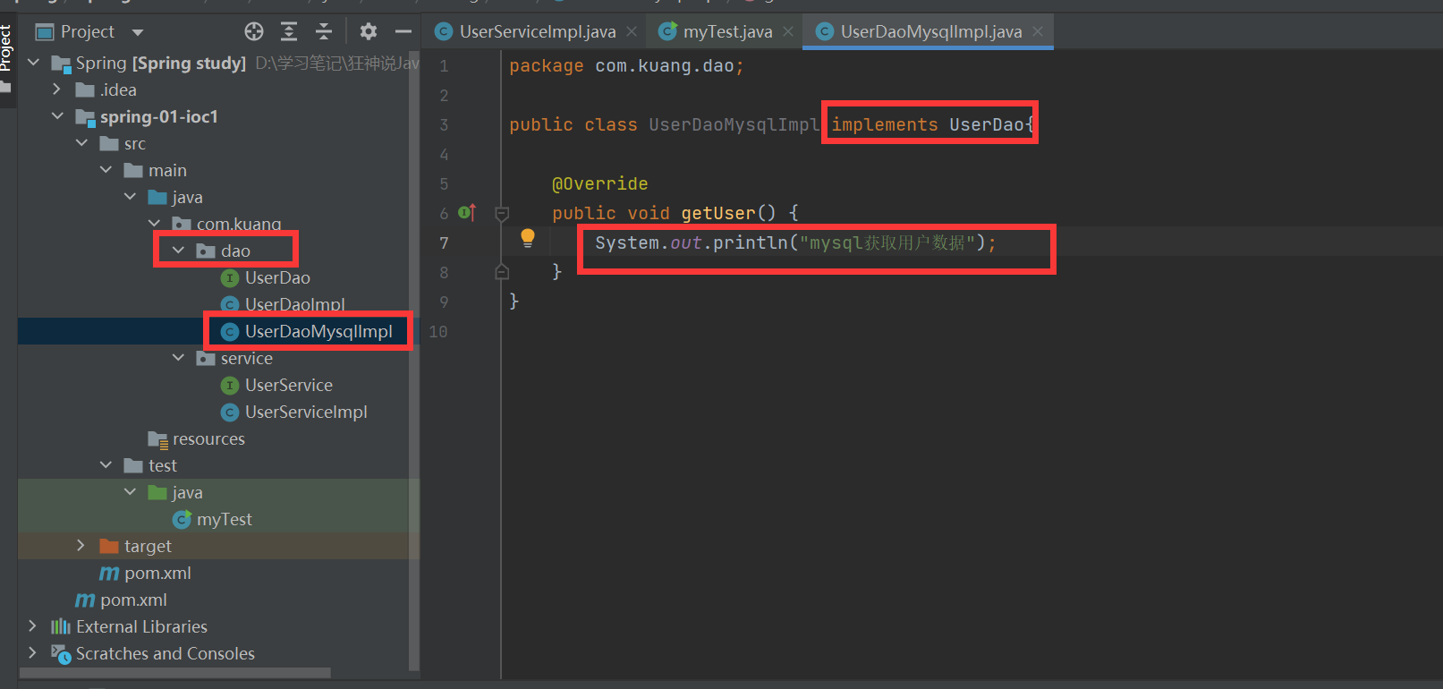The image size is (1443, 689).
Task: Click the yellow lightbulb intention icon
Action: 528,238
